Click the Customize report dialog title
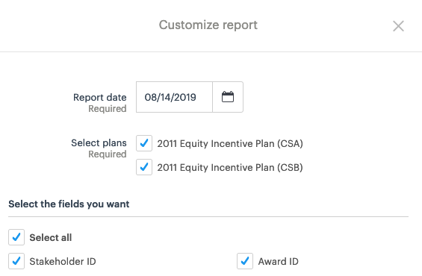 pos(208,25)
